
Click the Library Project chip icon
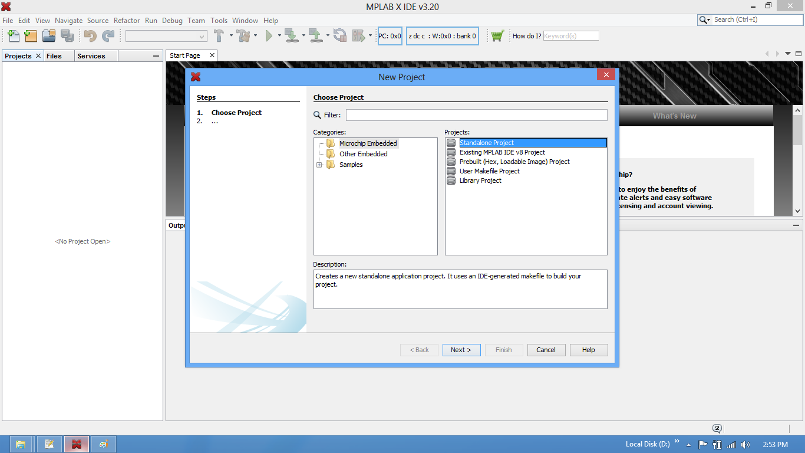click(x=451, y=180)
